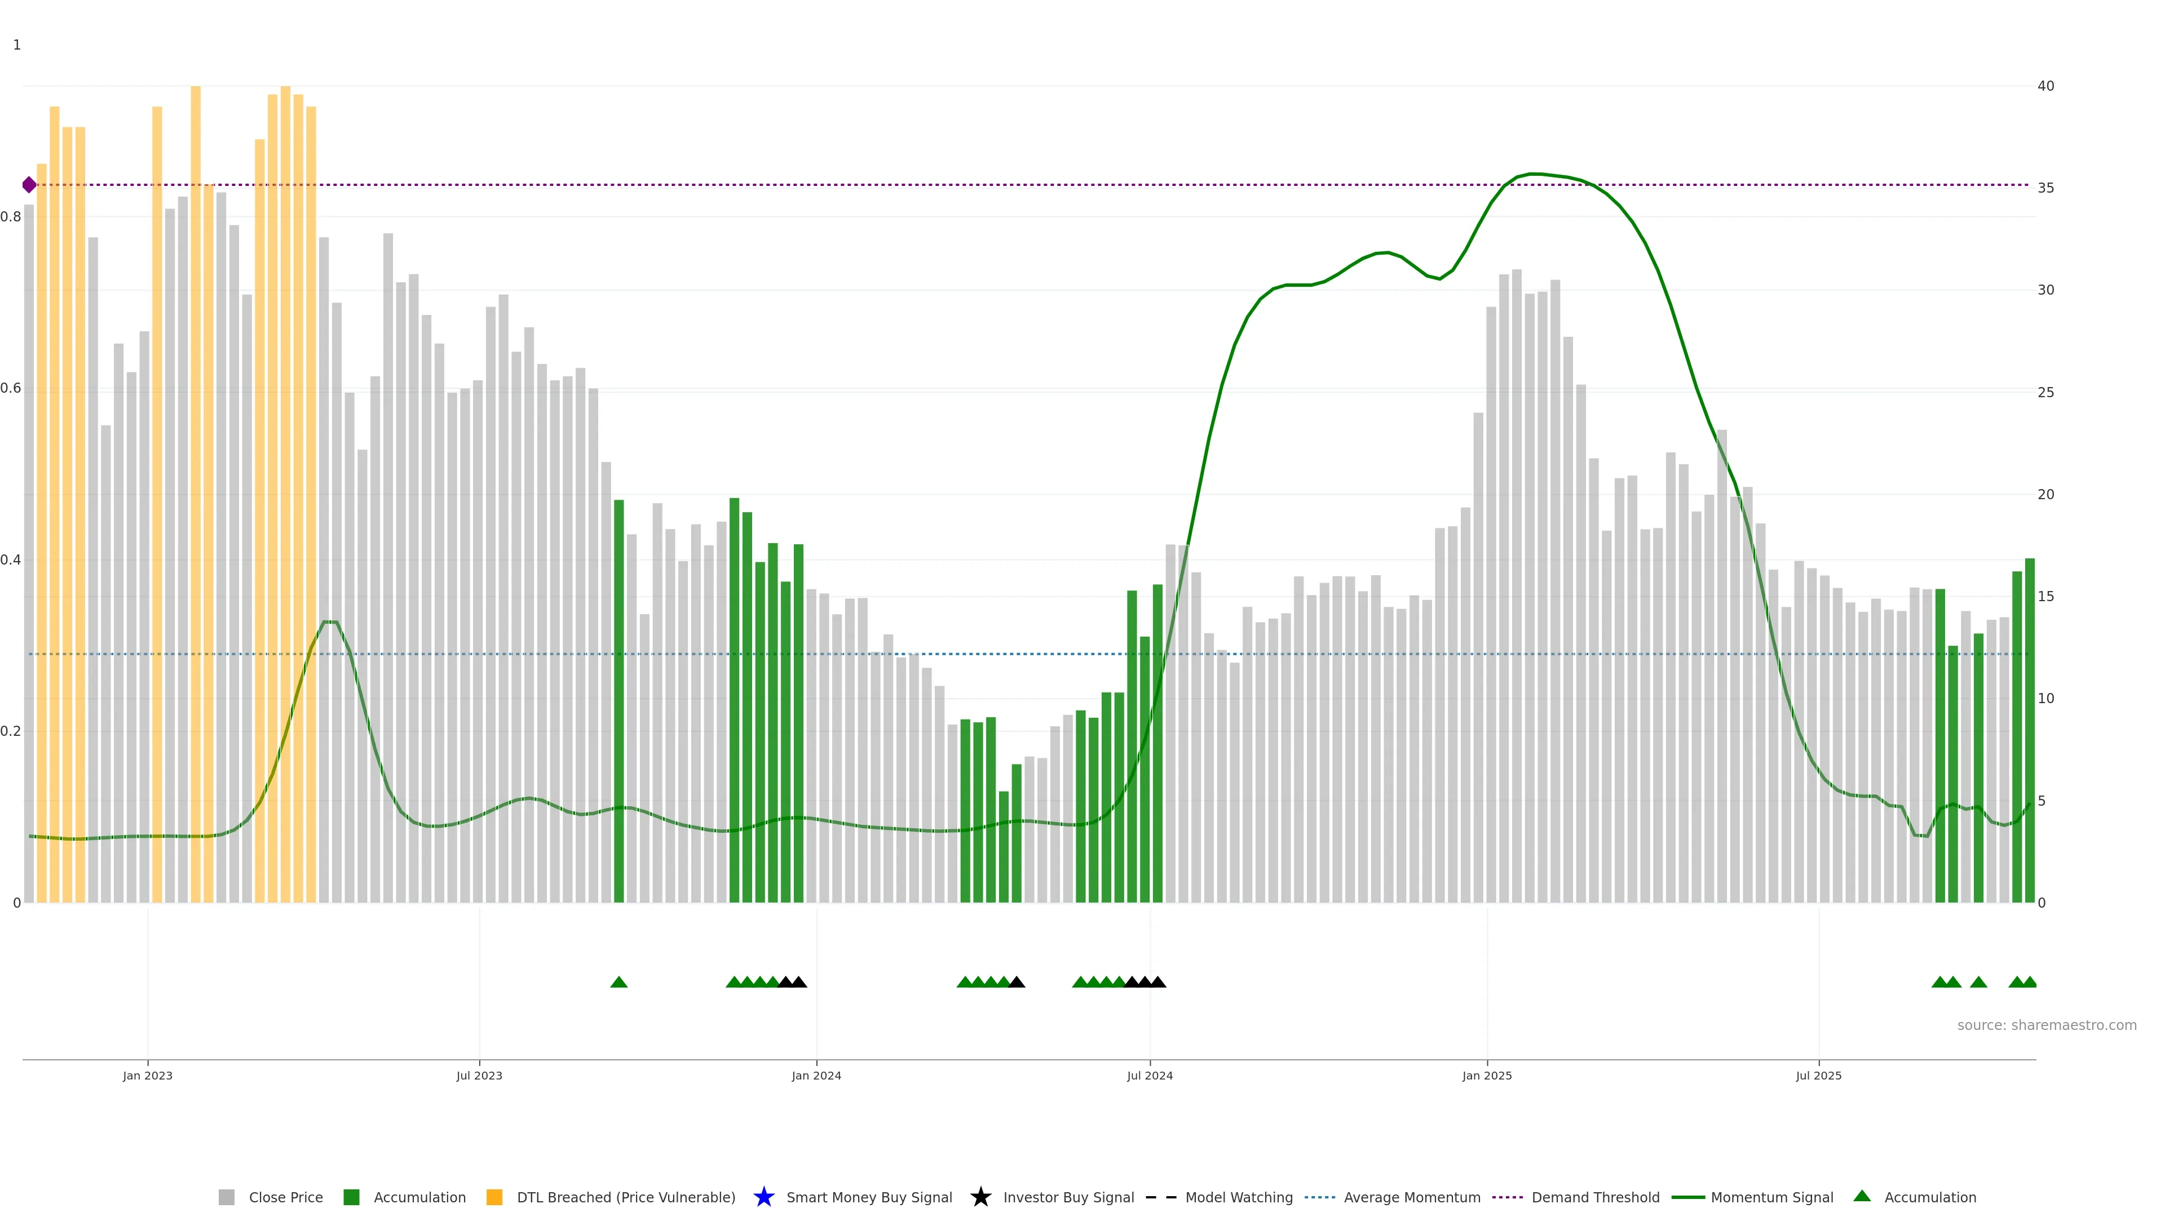Click the purple diamond demand threshold marker

[29, 185]
